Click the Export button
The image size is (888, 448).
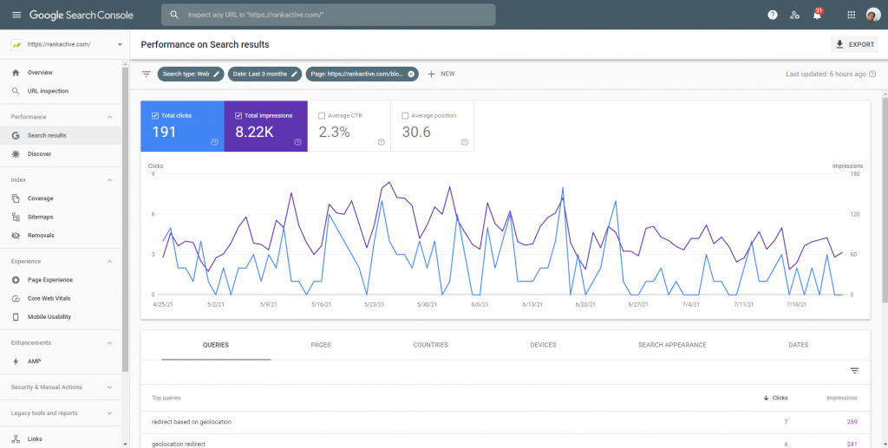pos(854,45)
